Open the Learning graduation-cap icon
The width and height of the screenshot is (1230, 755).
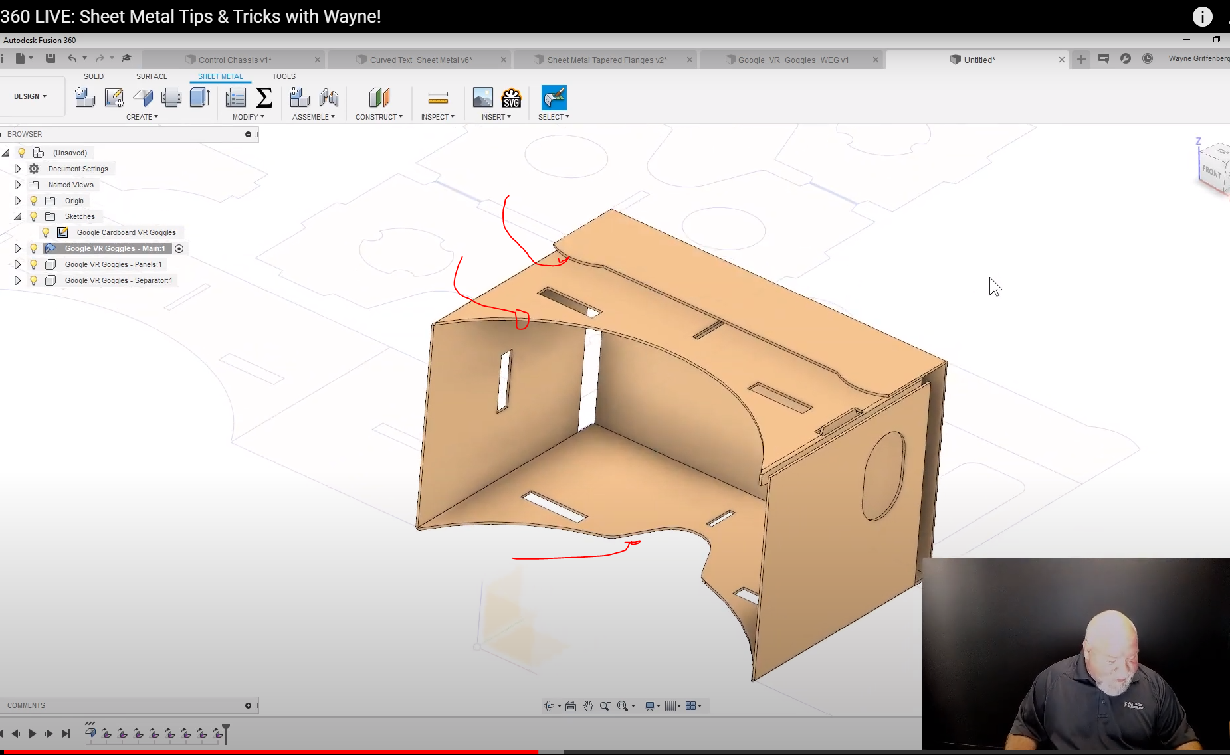tap(127, 58)
